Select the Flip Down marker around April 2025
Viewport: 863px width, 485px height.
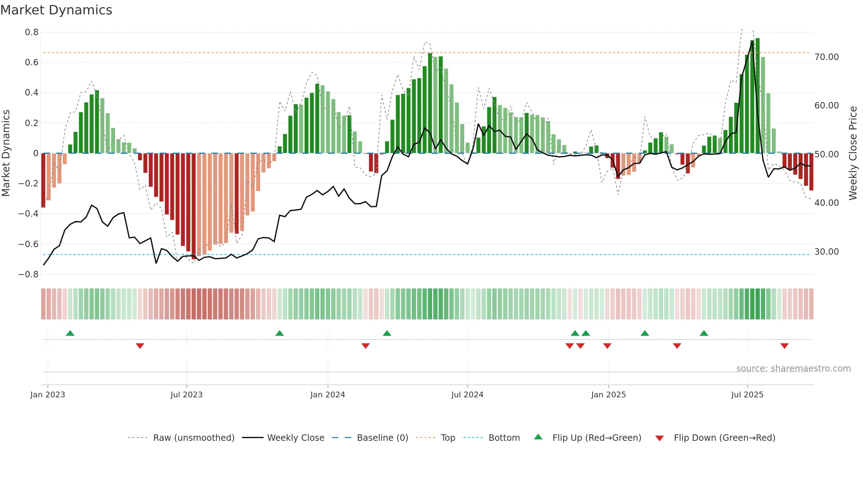pyautogui.click(x=677, y=346)
